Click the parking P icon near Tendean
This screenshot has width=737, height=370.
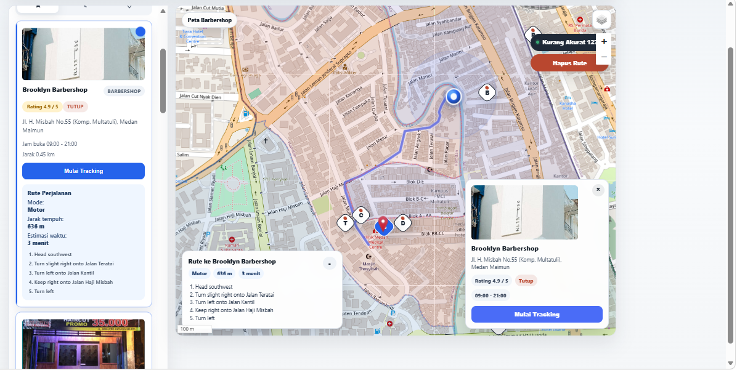coord(393,313)
